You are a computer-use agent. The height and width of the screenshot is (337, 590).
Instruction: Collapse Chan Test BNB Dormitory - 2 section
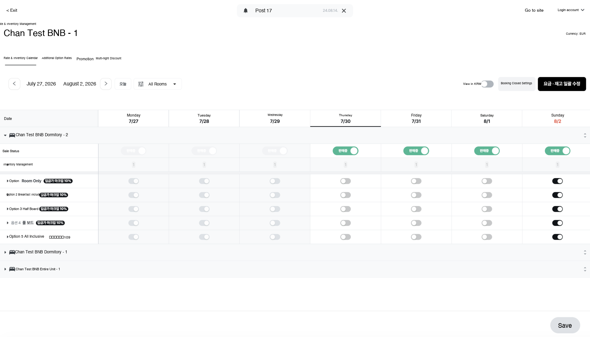5,135
